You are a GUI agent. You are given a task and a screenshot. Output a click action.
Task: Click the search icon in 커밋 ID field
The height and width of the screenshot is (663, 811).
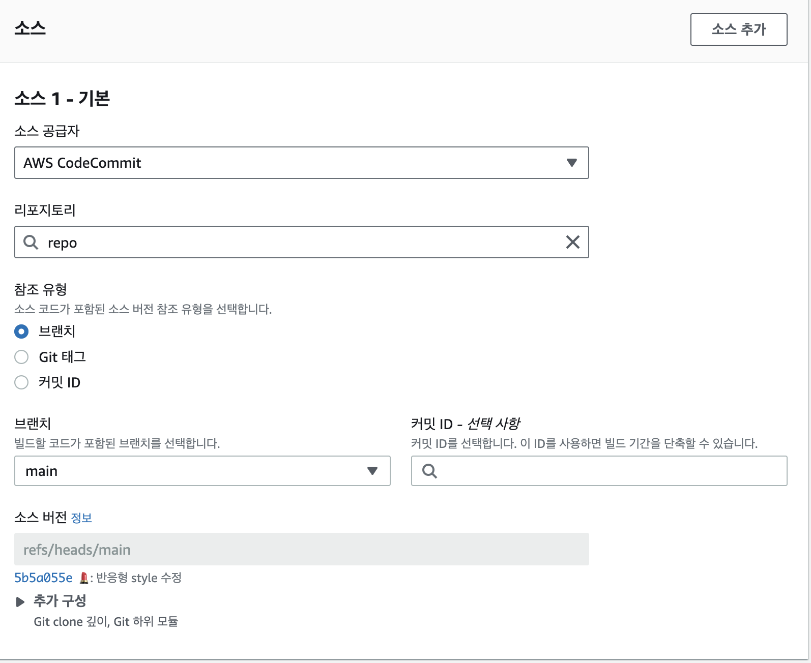coord(430,471)
